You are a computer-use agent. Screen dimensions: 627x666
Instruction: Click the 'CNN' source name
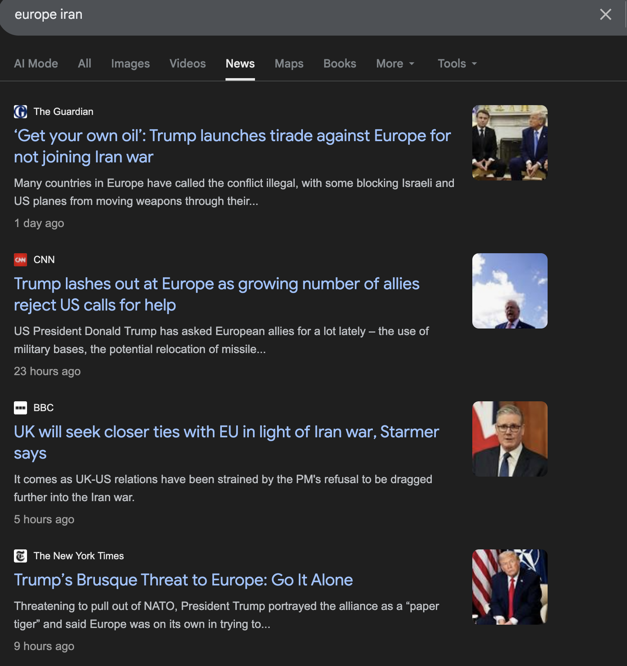(44, 260)
